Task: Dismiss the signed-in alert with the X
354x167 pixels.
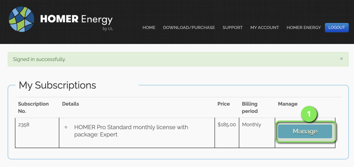Action: tap(341, 58)
